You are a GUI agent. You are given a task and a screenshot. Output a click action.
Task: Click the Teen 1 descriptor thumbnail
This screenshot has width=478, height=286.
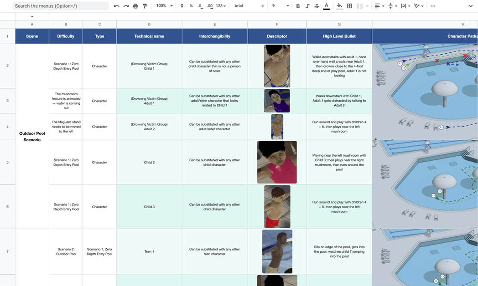(x=277, y=252)
